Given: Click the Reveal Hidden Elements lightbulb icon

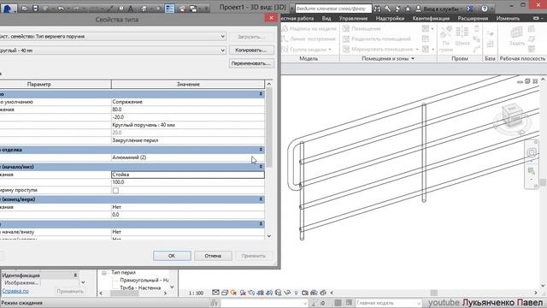Looking at the screenshot, I should coord(297,293).
